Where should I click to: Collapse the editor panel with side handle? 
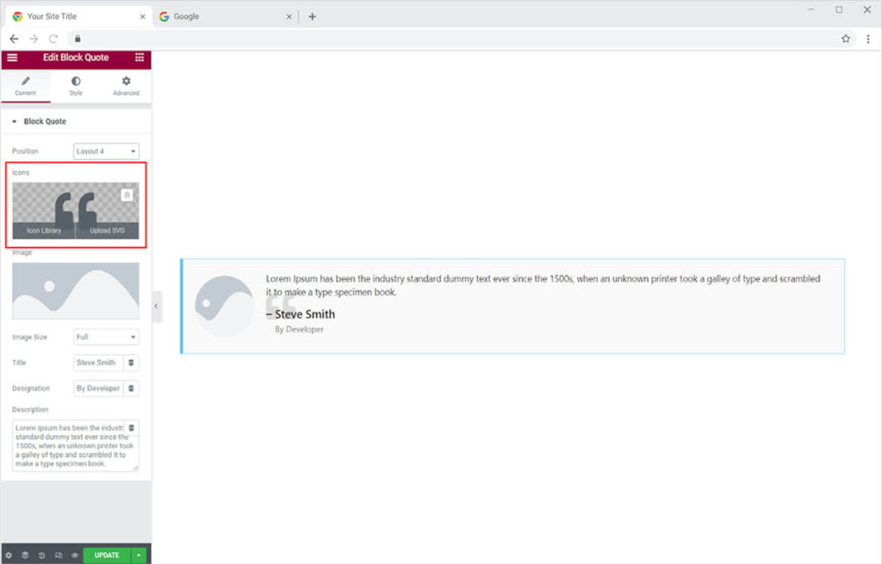[x=156, y=306]
